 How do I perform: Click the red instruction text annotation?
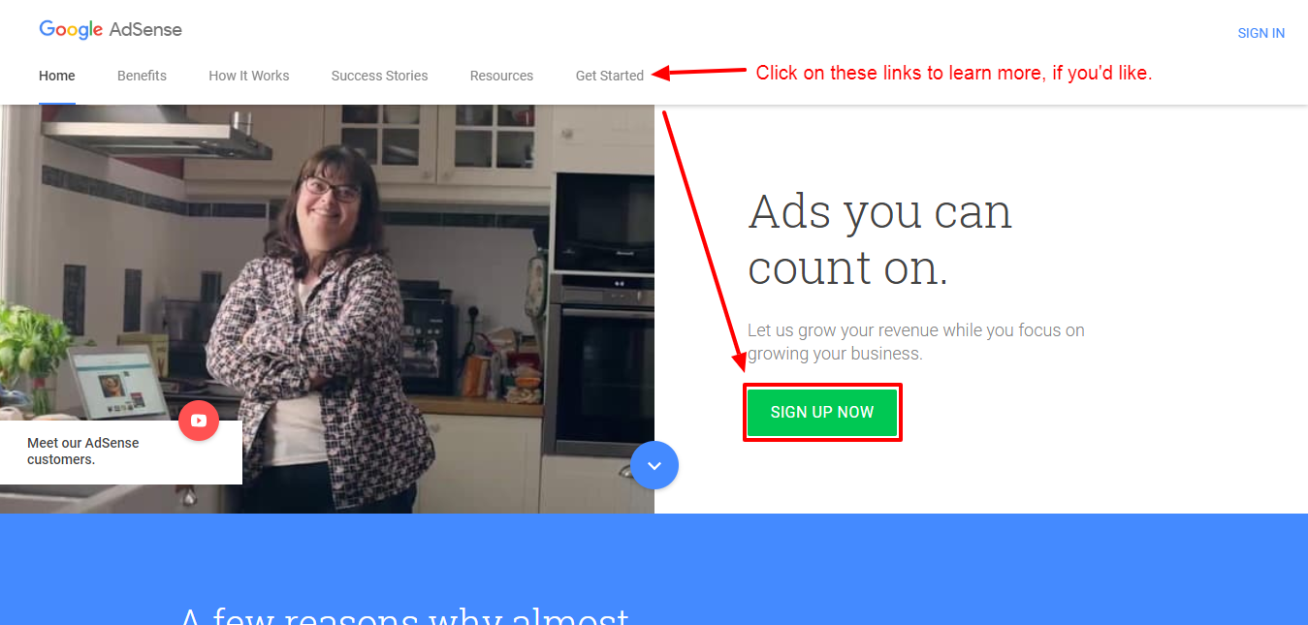click(954, 73)
